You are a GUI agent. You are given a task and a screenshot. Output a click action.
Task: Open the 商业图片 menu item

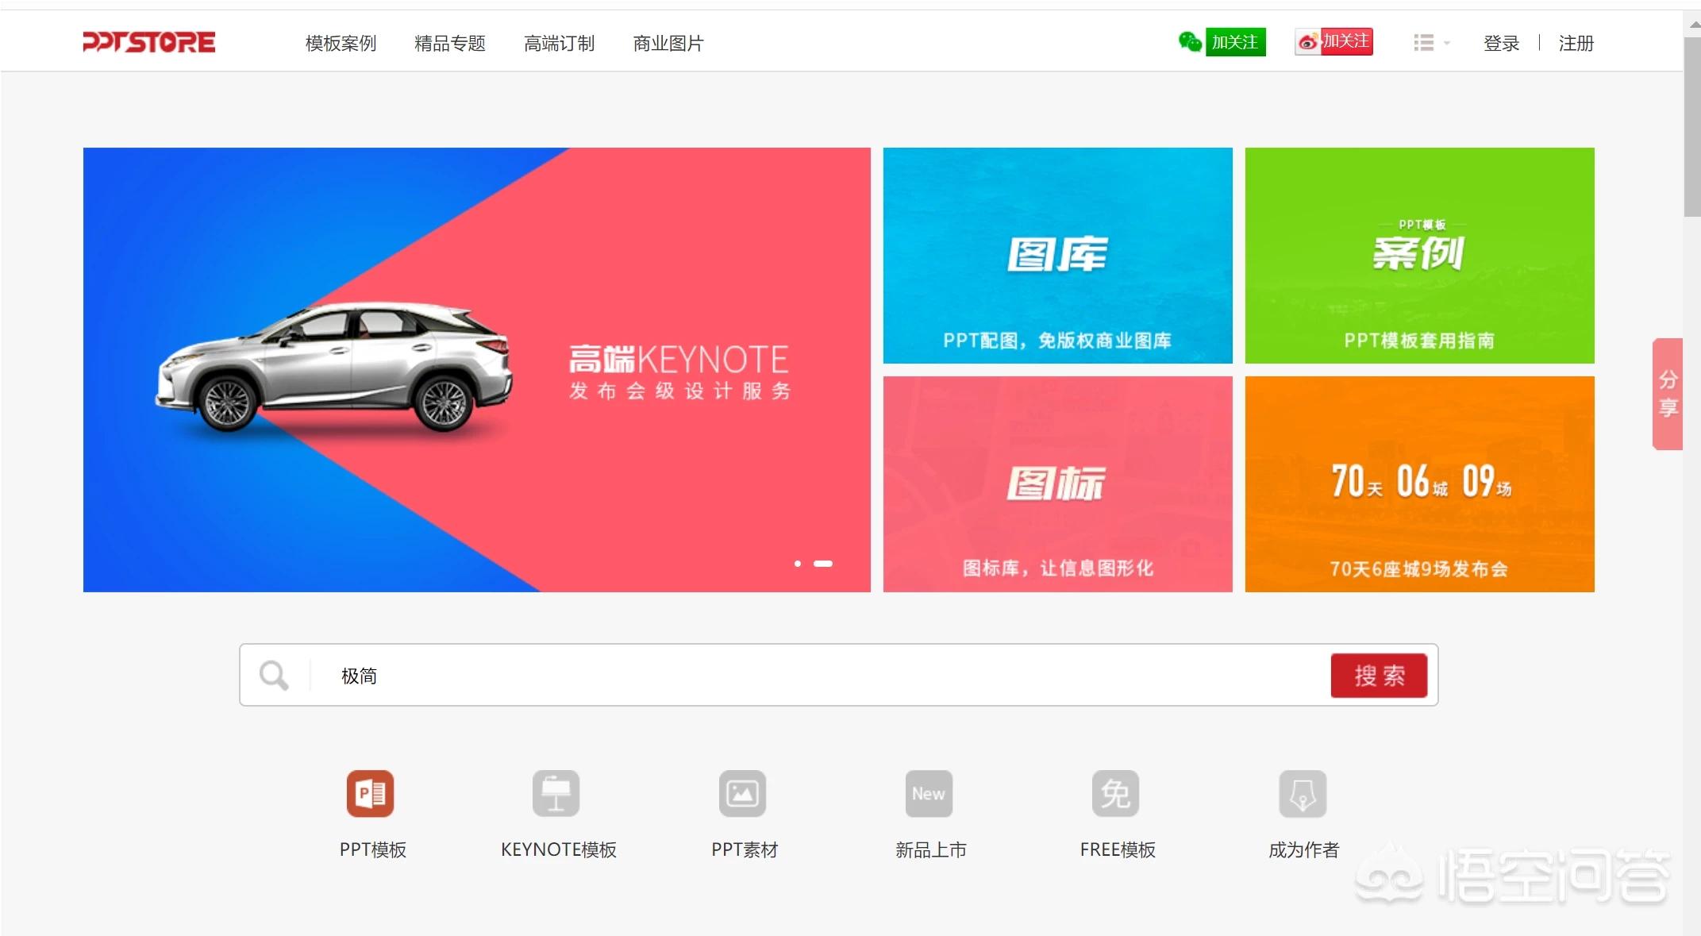668,44
